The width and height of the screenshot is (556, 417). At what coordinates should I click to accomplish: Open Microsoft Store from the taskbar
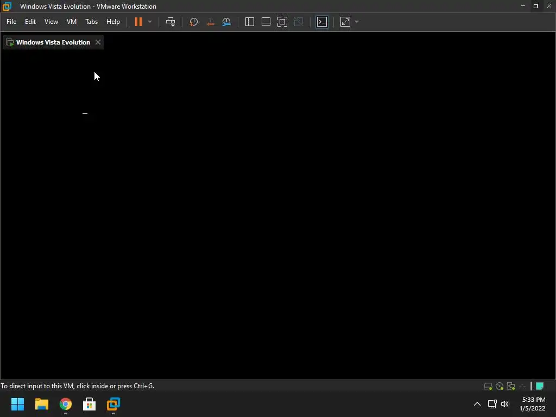[90, 404]
